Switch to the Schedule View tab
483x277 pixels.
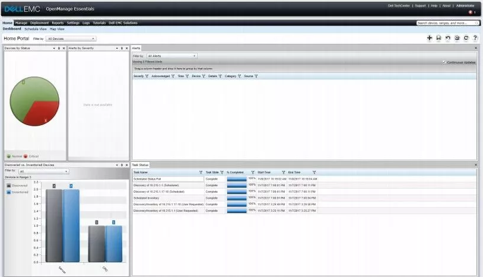(x=36, y=29)
